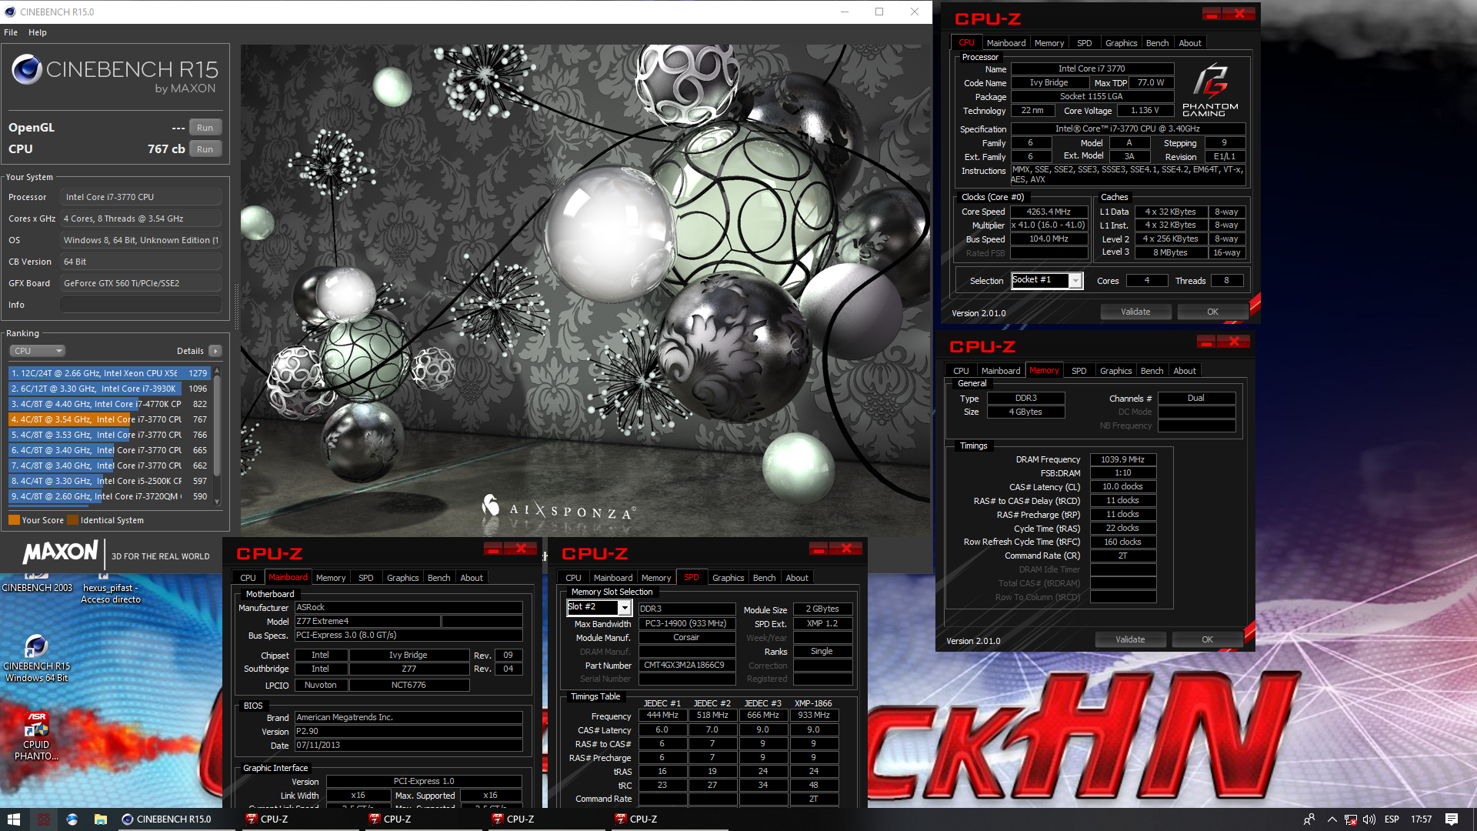Click the Cinebench title bar app icon
The image size is (1477, 831).
point(10,12)
